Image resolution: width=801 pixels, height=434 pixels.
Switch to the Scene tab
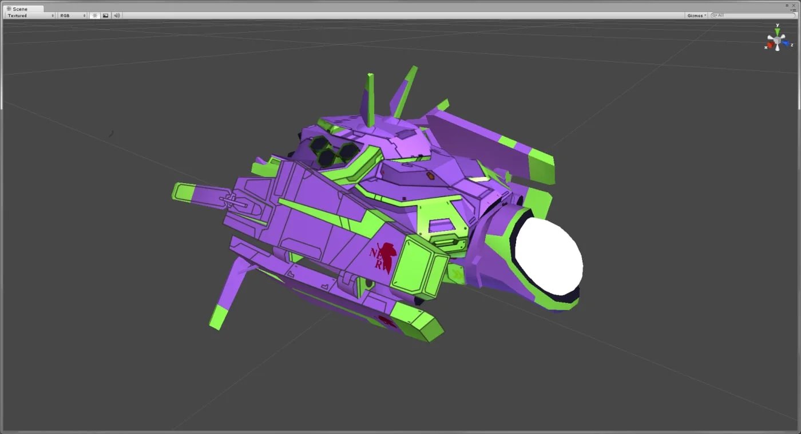[23, 9]
